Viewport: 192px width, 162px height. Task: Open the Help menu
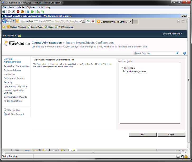[48, 7]
